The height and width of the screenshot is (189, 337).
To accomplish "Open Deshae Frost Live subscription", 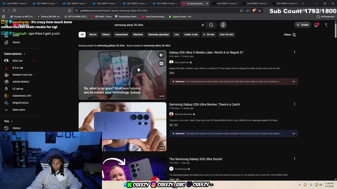I will (x=22, y=75).
